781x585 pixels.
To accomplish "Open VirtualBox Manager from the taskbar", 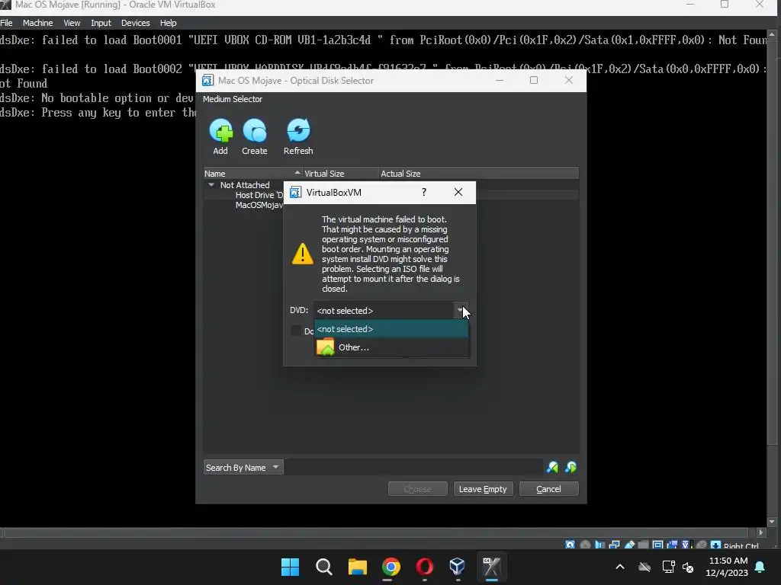I will (458, 567).
